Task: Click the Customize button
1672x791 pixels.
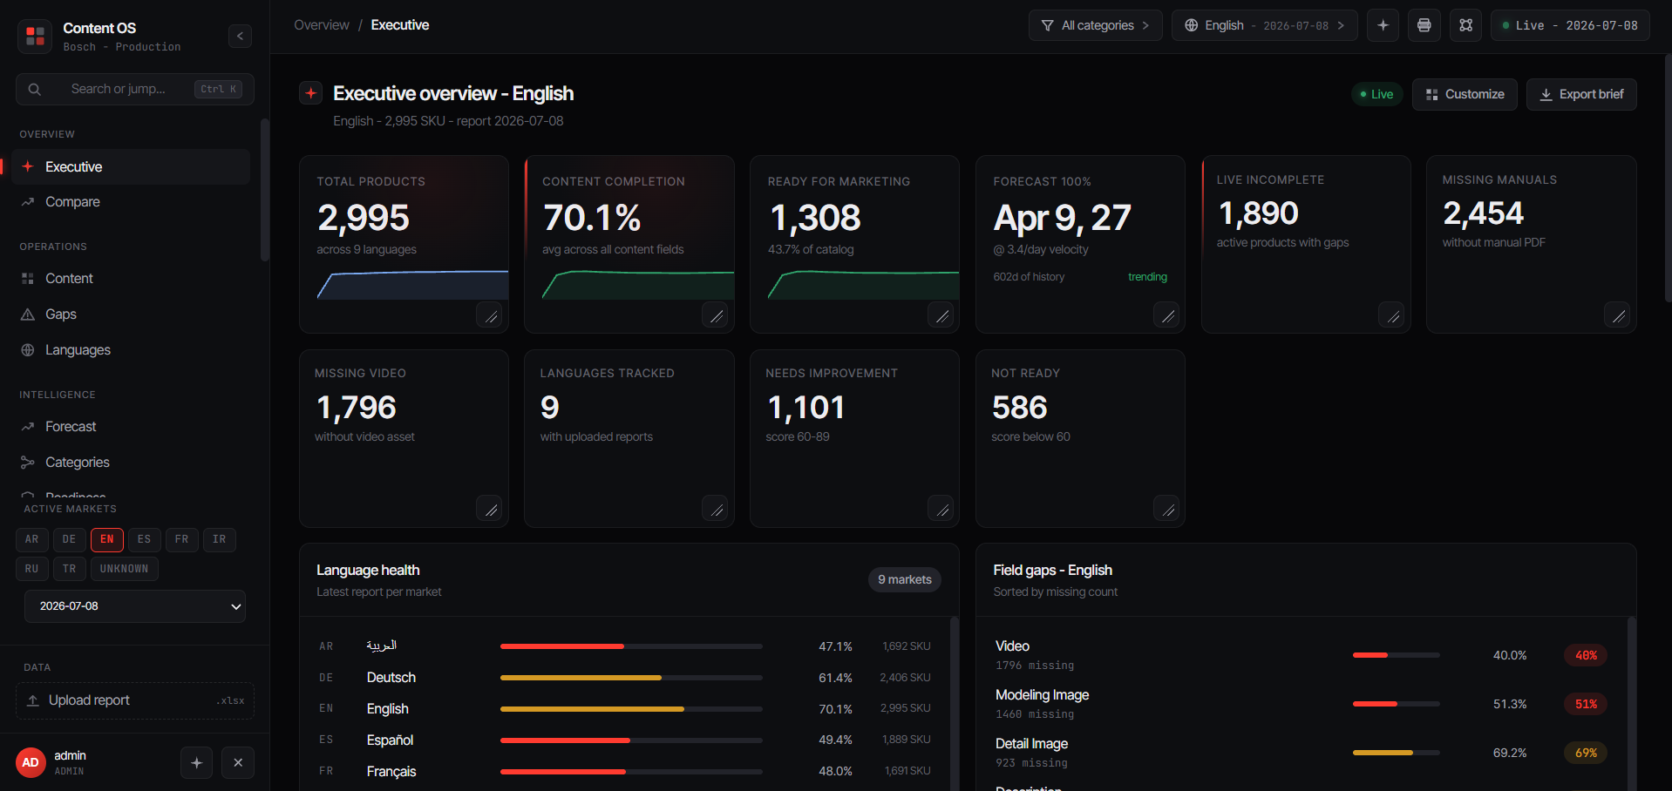Action: pos(1465,94)
